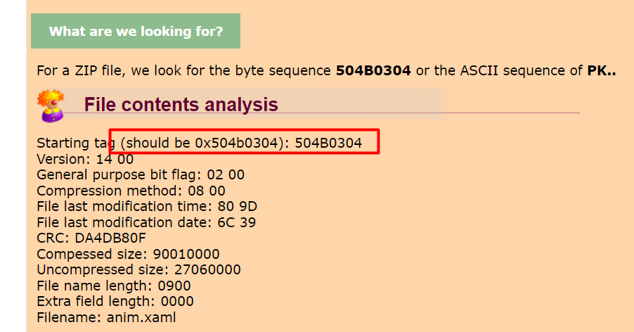The height and width of the screenshot is (332, 634).
Task: Click the filename anim.xaml
Action: 141,317
